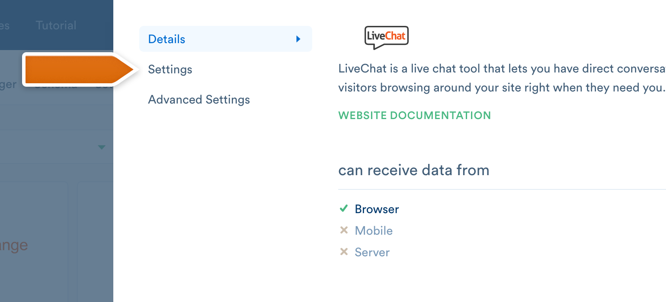Click the cross icon next to Server

[344, 252]
